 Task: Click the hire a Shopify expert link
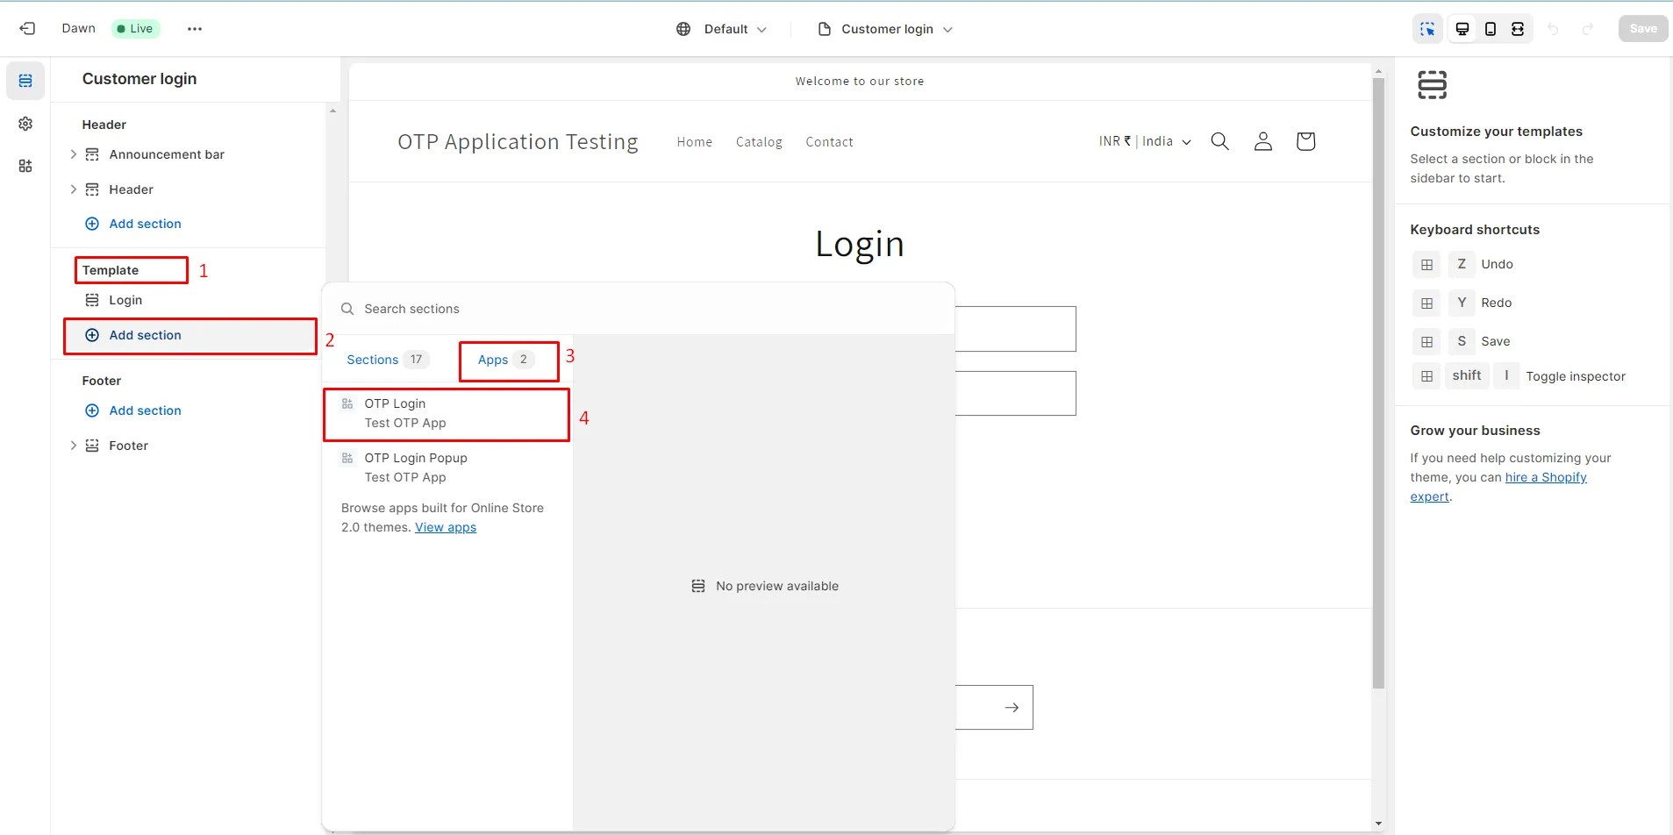click(1547, 477)
